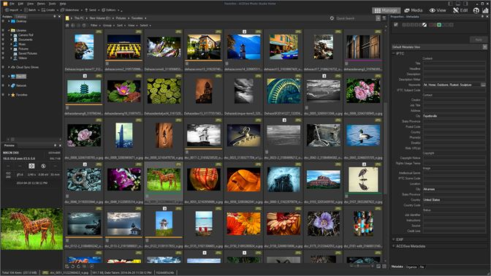Viewport: 491px width, 276px height.
Task: Click the Home folder icon in file toolbar
Action: [x=67, y=26]
